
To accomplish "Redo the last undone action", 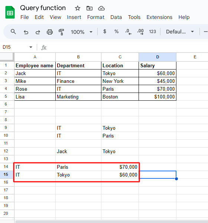I will click(38, 32).
